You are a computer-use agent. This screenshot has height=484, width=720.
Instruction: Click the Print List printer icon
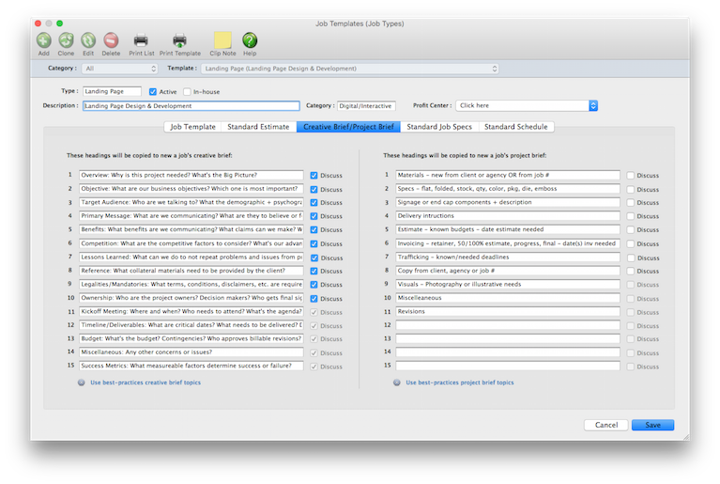pos(141,40)
